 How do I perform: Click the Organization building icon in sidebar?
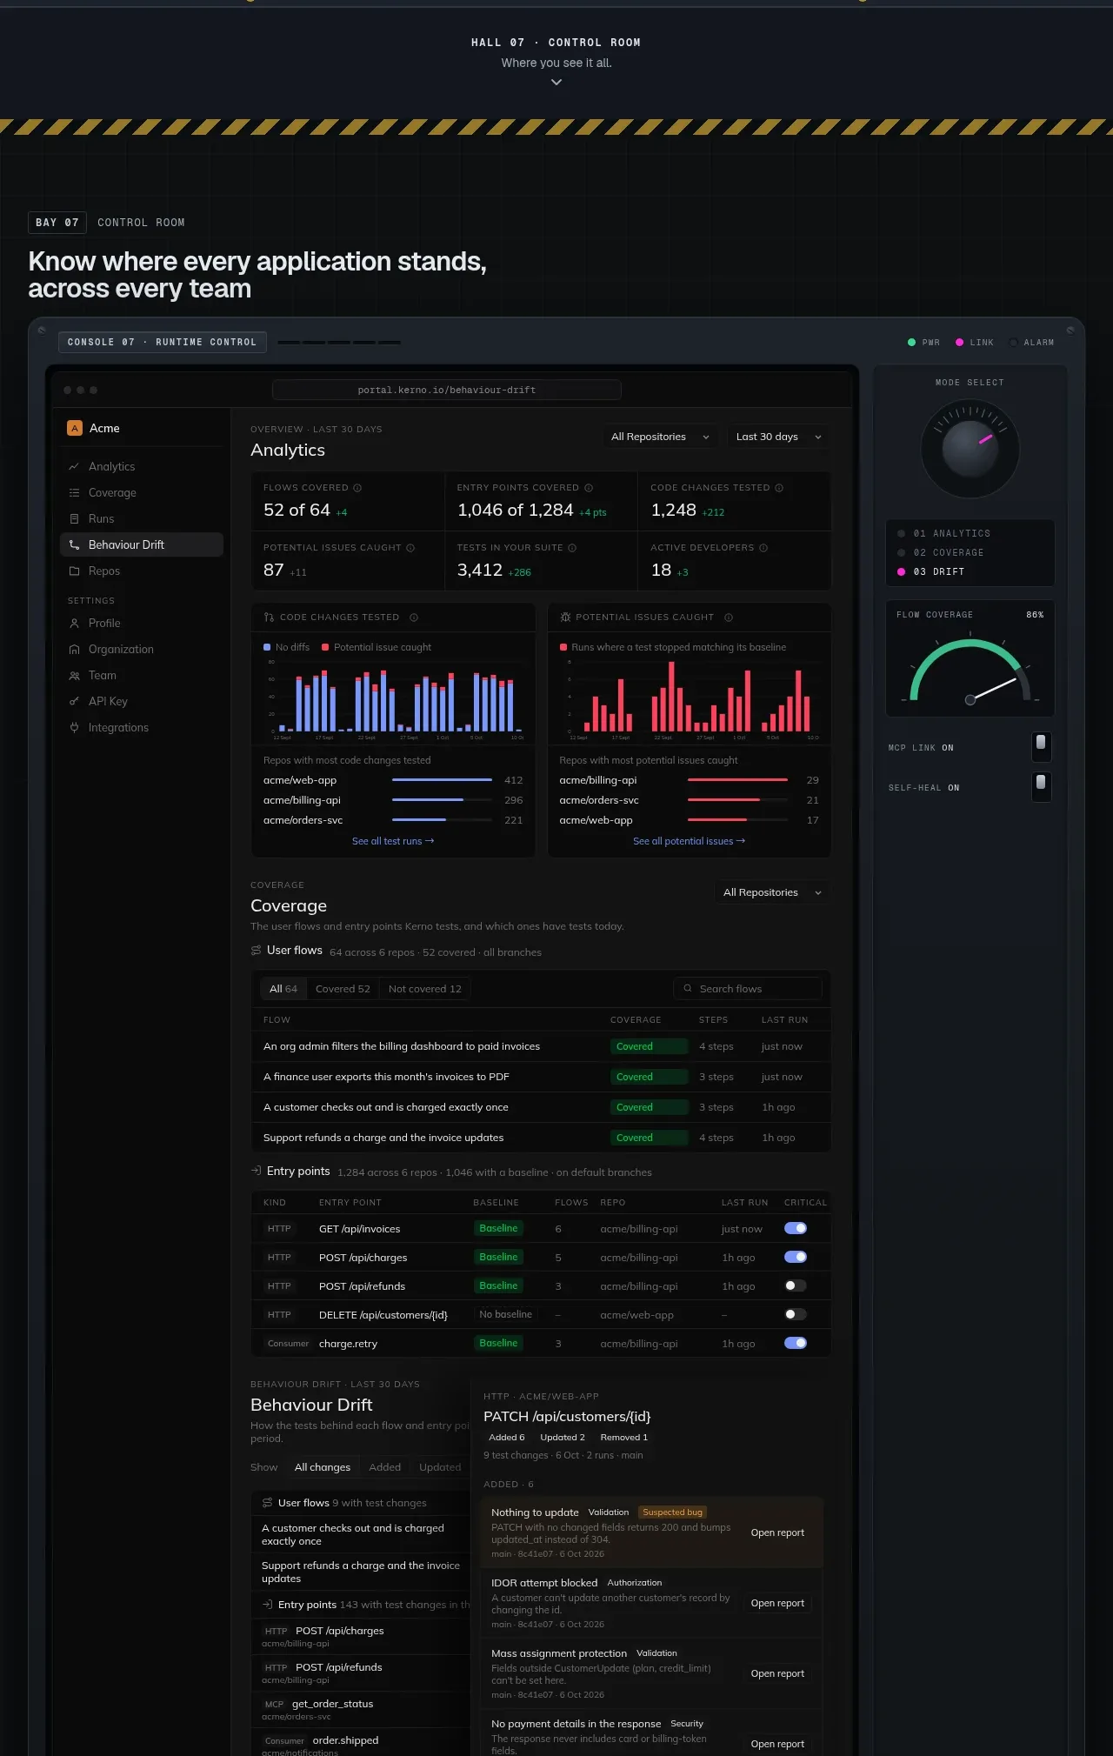pyautogui.click(x=74, y=650)
